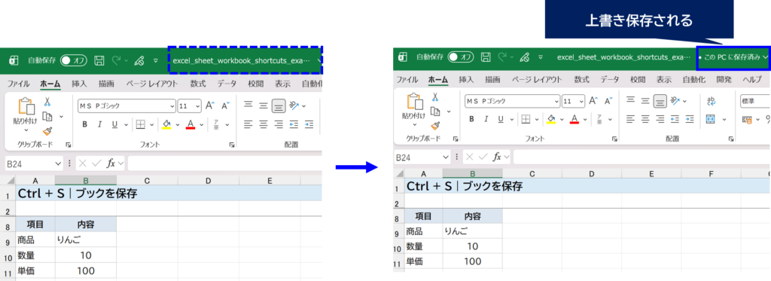
Task: Click Increase Indent in the left Excel window
Action: coord(309,124)
